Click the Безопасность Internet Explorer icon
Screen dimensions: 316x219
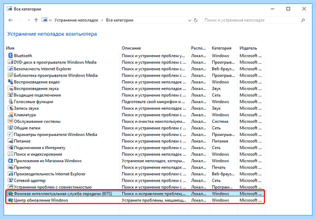pos(11,69)
